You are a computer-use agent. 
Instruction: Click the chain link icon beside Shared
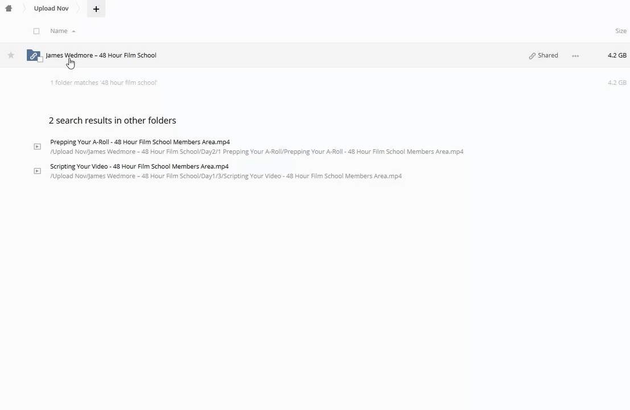[532, 56]
